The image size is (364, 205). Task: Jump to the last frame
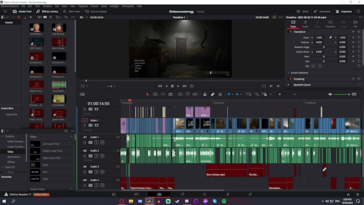pos(184,86)
